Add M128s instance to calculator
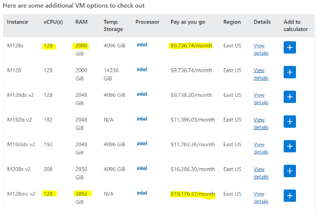 (289, 47)
